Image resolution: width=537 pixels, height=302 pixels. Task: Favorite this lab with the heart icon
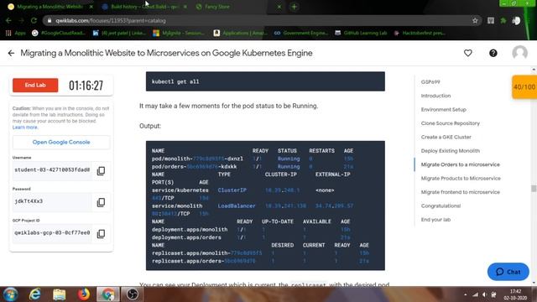[x=468, y=53]
